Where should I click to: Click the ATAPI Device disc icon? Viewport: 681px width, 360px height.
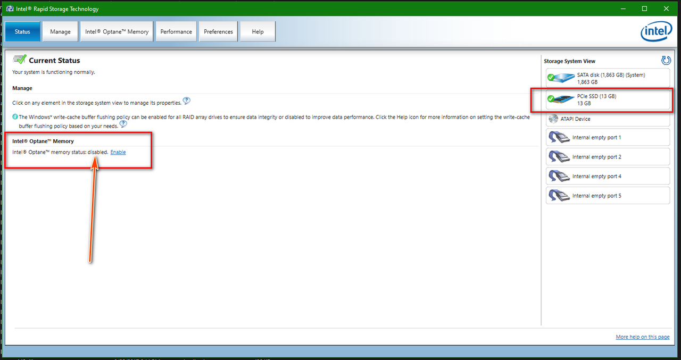[552, 119]
